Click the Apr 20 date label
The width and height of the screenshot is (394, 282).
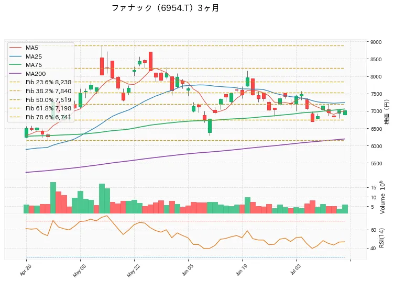click(x=25, y=270)
